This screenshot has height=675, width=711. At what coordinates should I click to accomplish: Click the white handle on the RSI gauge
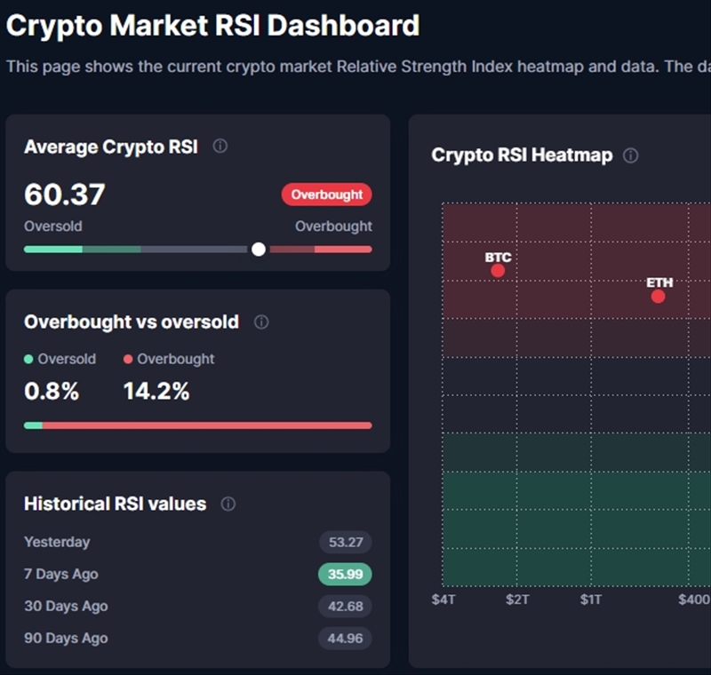tap(258, 249)
